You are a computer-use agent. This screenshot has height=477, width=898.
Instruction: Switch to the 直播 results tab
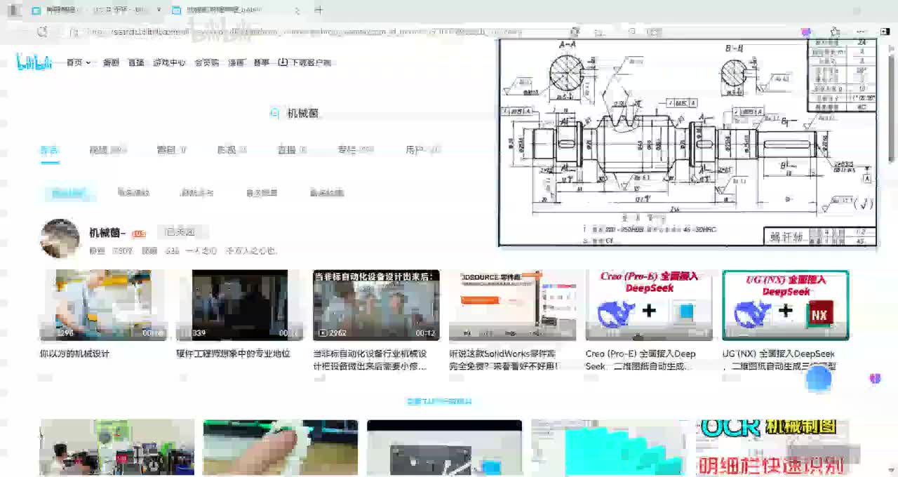pyautogui.click(x=292, y=149)
